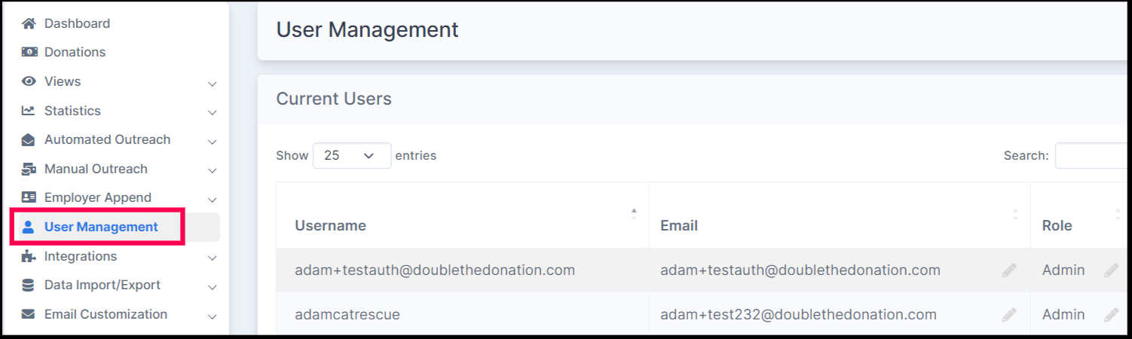Viewport: 1132px width, 339px height.
Task: Click the Dashboard home icon
Action: [29, 23]
